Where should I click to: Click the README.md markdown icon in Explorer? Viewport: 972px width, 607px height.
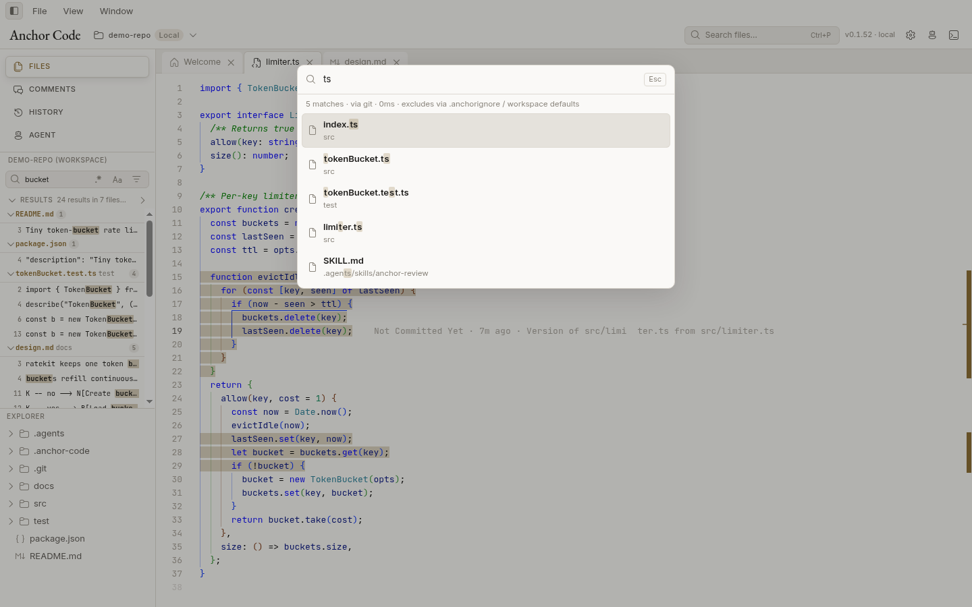point(20,556)
